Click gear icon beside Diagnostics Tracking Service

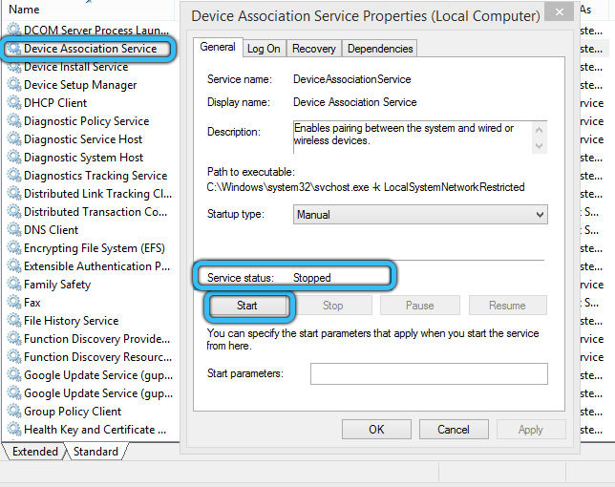click(14, 175)
